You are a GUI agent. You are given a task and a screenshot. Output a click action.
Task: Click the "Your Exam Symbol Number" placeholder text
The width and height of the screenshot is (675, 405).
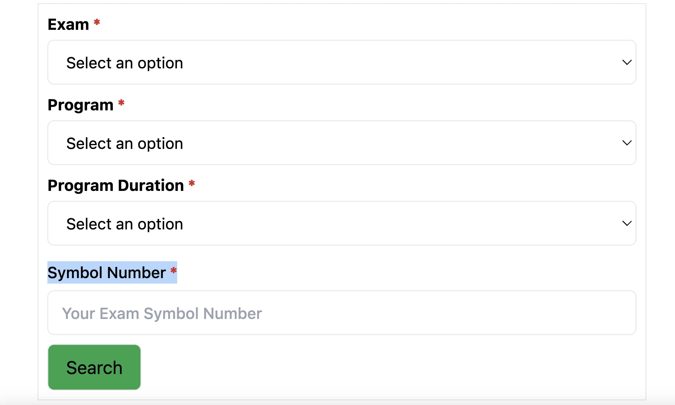coord(162,313)
